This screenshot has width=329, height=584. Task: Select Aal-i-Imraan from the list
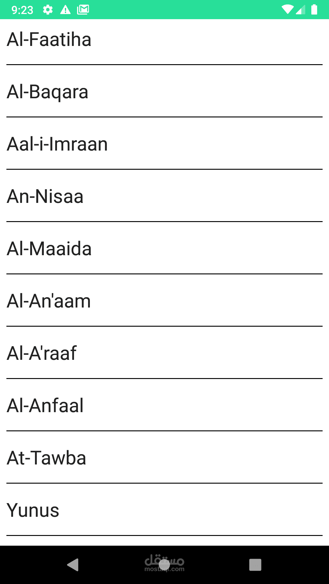(x=164, y=144)
